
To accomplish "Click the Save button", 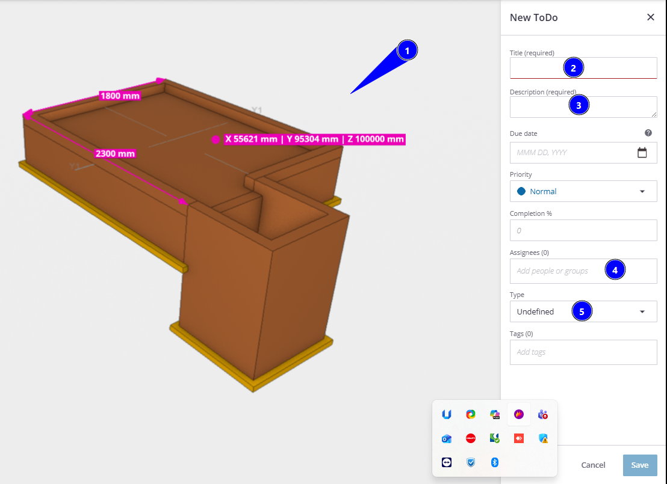I will coord(639,465).
